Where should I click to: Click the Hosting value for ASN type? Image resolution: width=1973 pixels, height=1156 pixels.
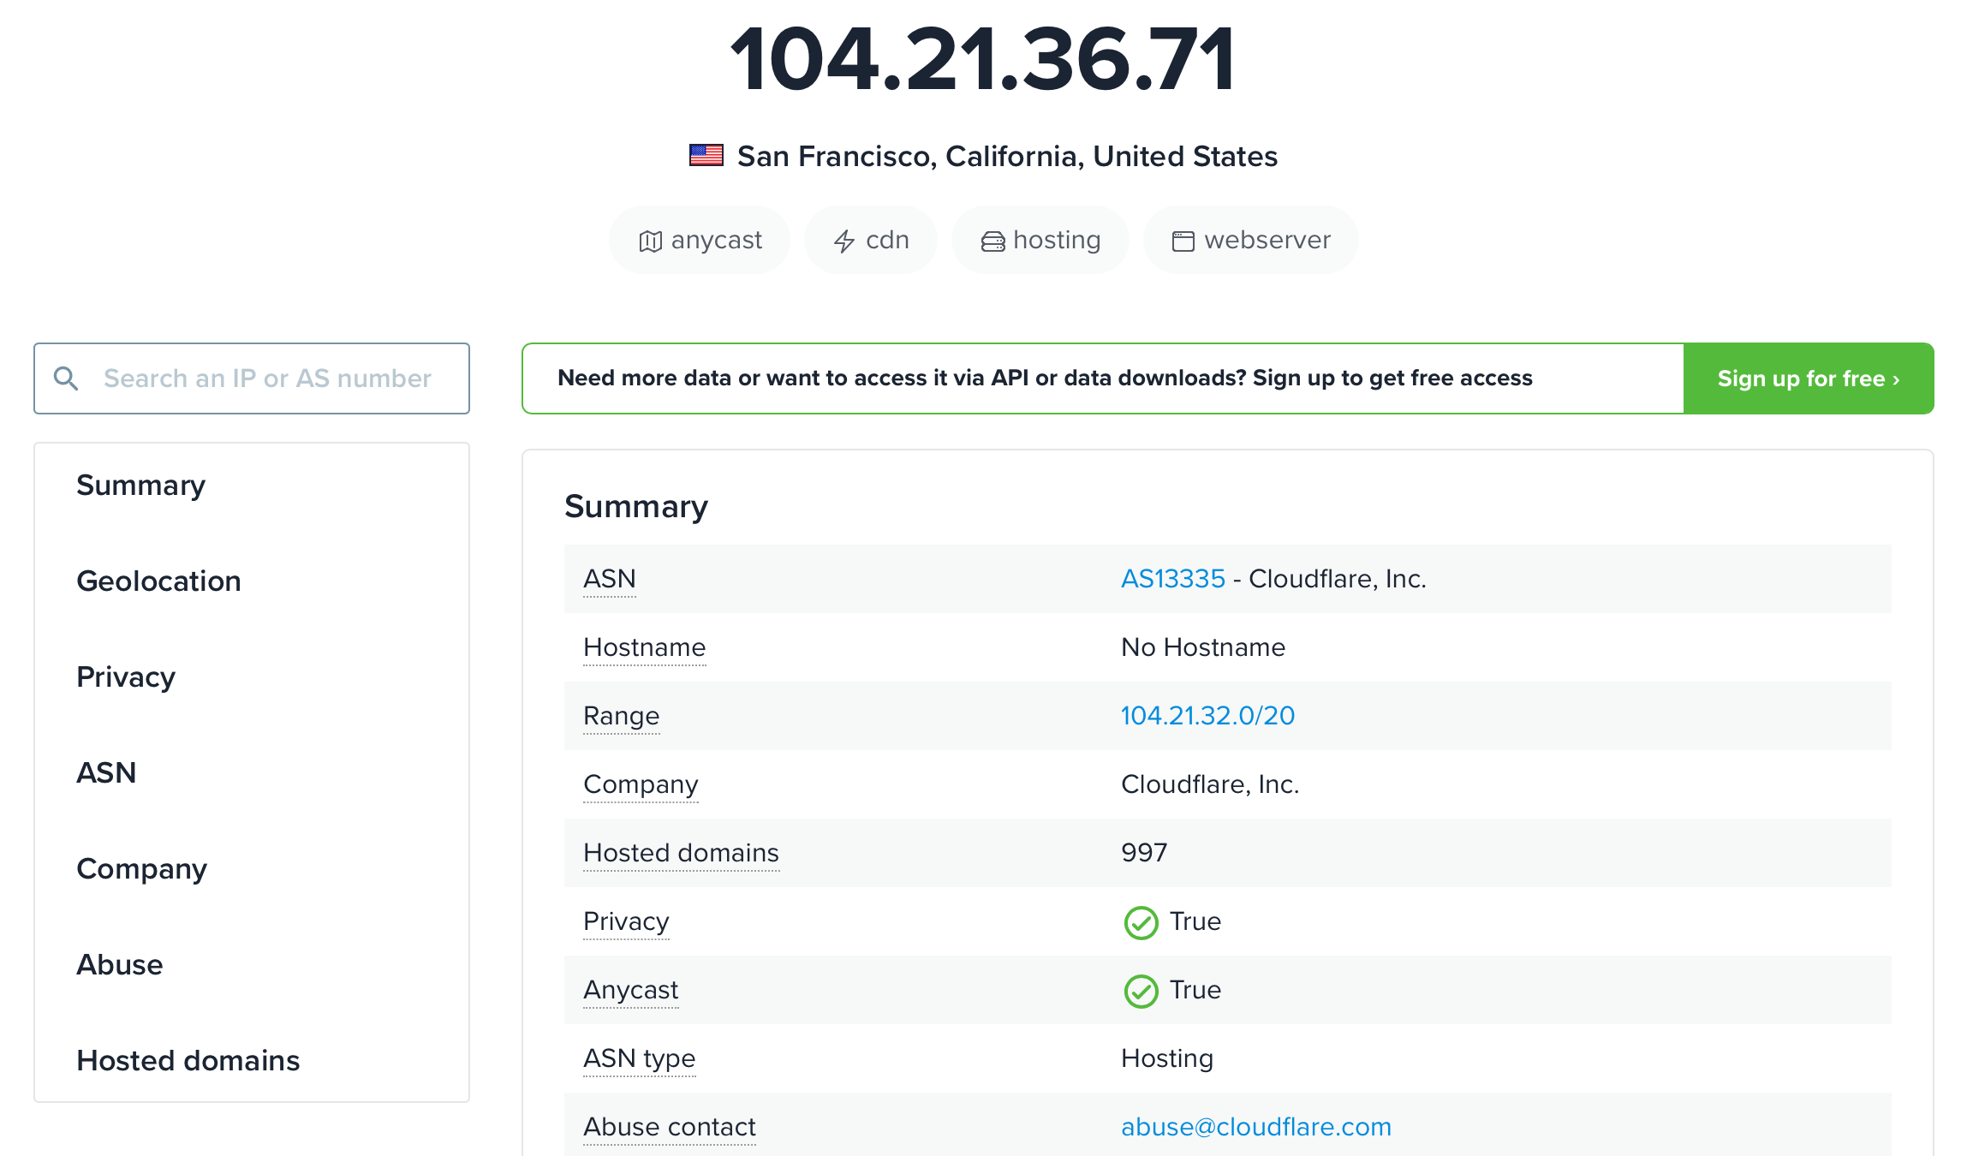tap(1167, 1059)
